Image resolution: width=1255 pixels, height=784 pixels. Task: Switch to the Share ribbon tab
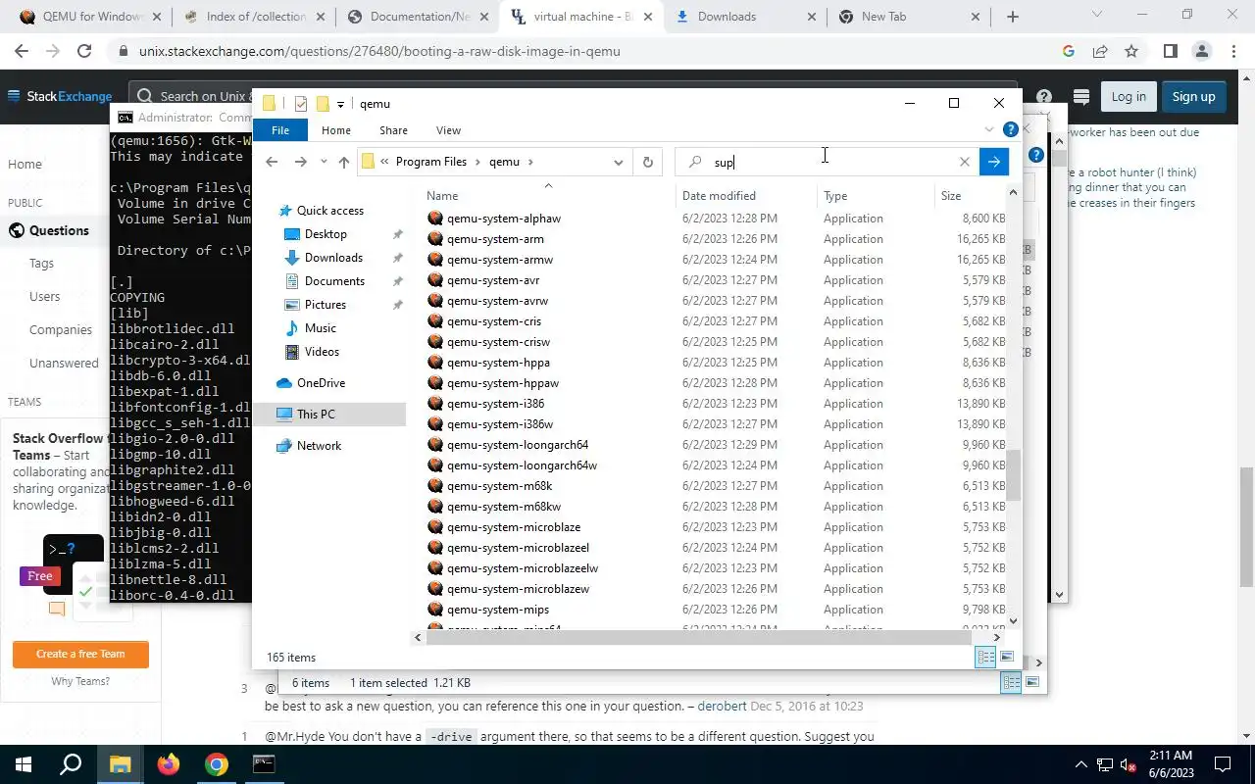click(393, 130)
